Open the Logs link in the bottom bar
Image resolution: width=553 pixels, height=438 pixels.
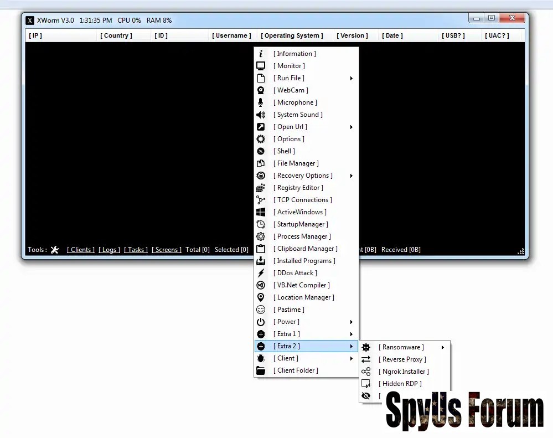point(109,250)
